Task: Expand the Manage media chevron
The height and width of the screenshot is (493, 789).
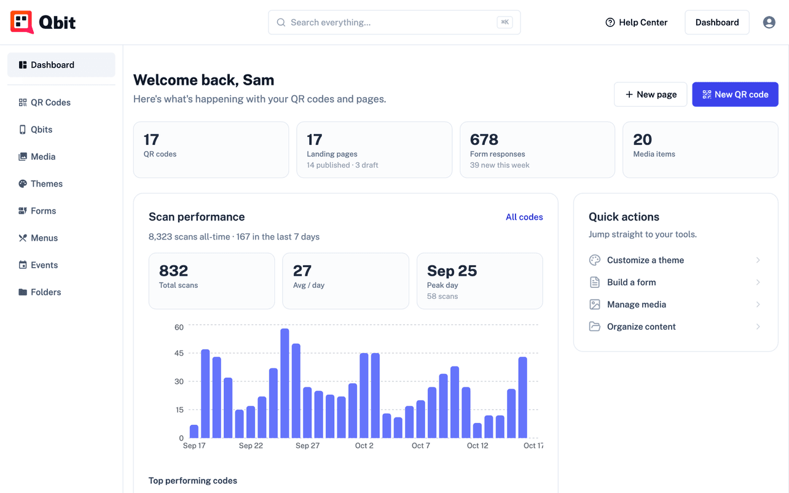Action: click(x=758, y=305)
